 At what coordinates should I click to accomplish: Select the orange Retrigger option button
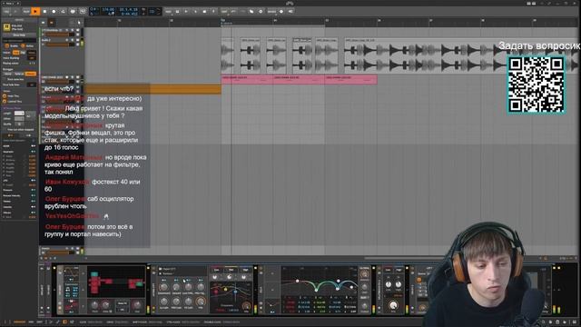click(x=31, y=74)
